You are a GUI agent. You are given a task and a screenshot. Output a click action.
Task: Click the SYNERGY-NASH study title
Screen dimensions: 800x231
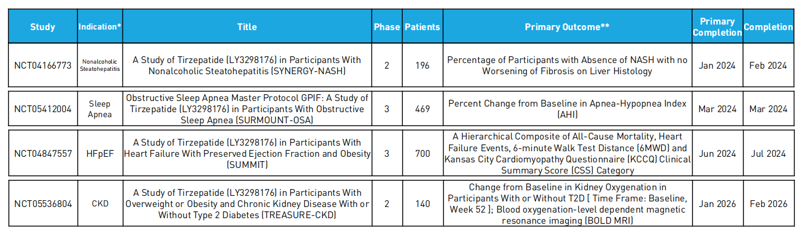pos(247,65)
